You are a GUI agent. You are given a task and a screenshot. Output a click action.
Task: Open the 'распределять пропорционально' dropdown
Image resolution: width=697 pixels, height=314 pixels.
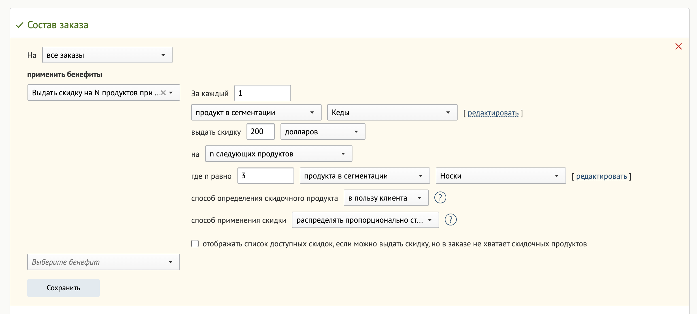point(365,220)
